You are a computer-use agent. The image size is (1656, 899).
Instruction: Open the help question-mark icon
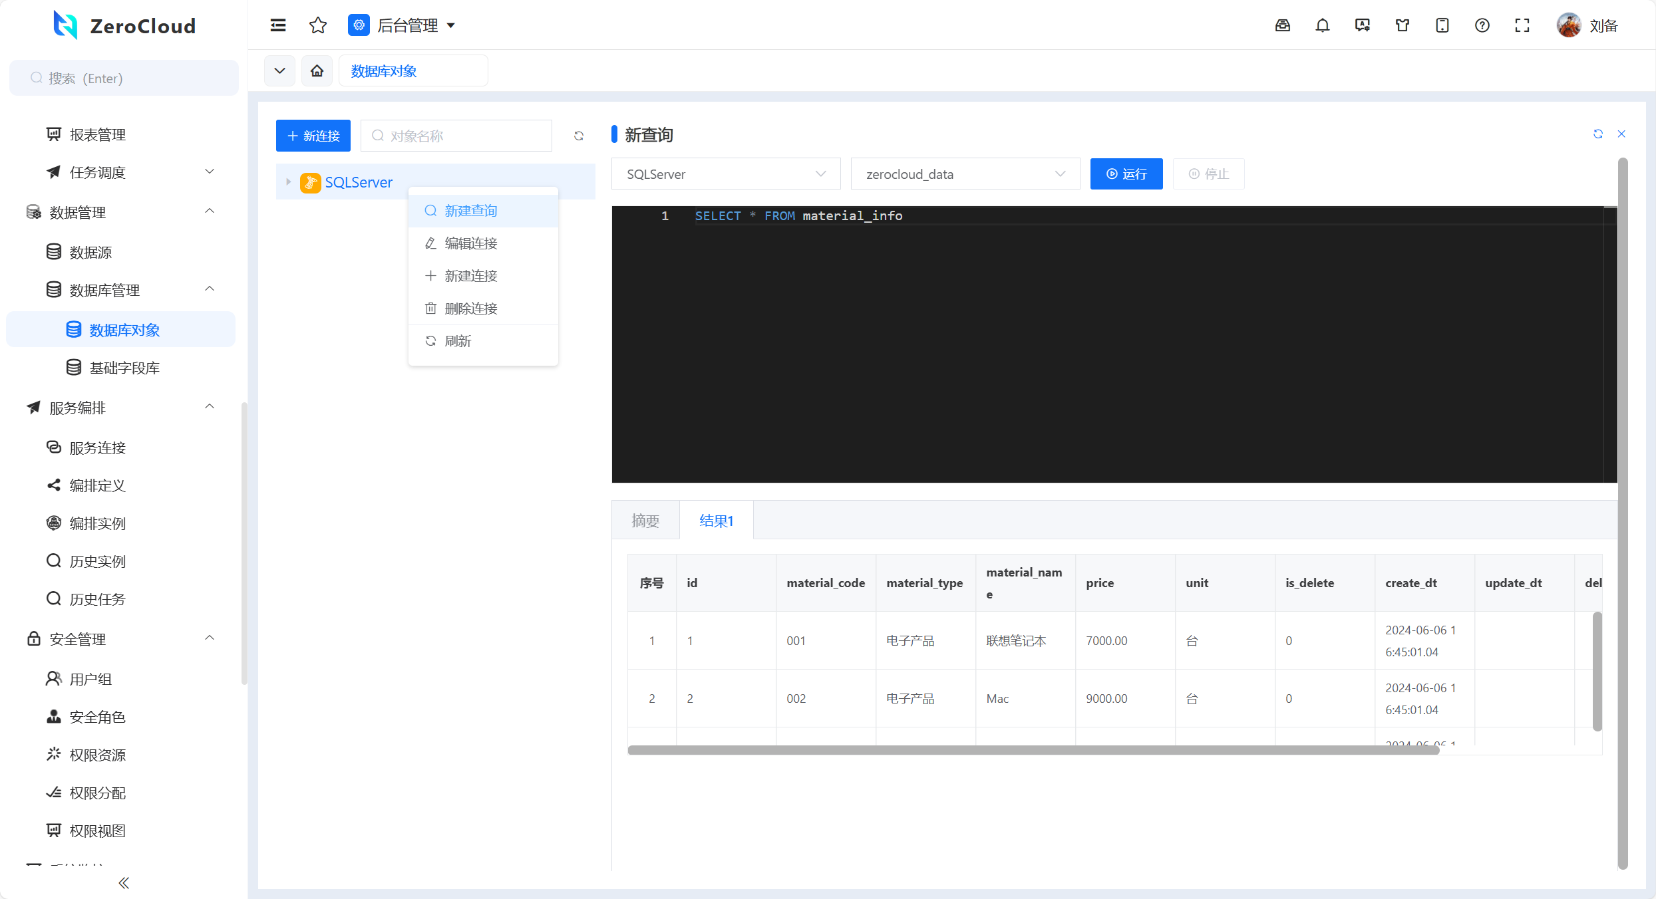pyautogui.click(x=1482, y=25)
